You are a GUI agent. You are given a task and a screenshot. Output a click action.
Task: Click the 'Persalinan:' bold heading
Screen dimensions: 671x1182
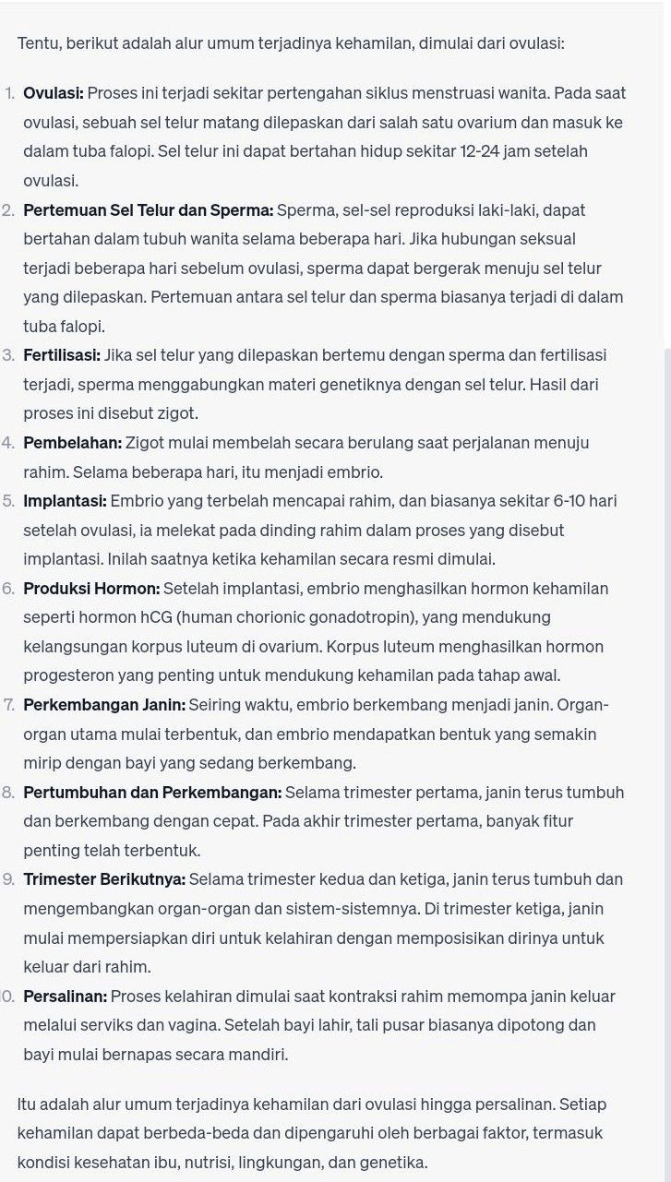pos(66,997)
